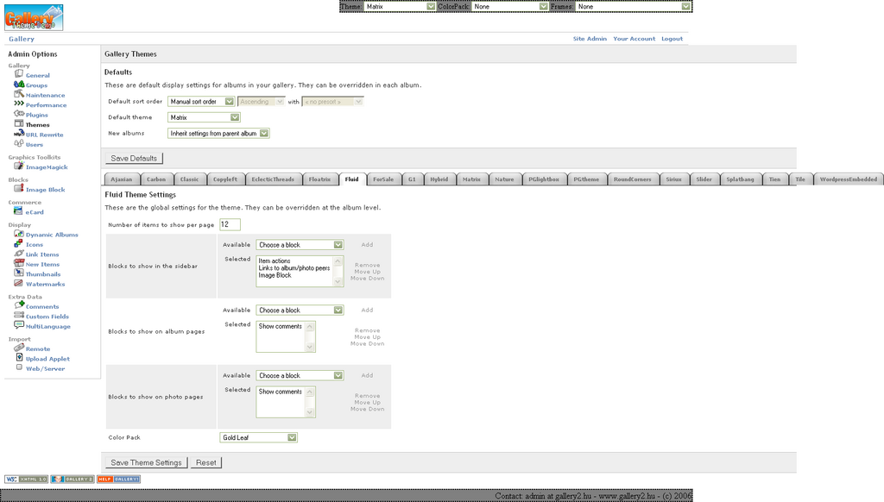Click the ImageMagick toolkit icon
This screenshot has height=502, width=884.
(x=19, y=166)
